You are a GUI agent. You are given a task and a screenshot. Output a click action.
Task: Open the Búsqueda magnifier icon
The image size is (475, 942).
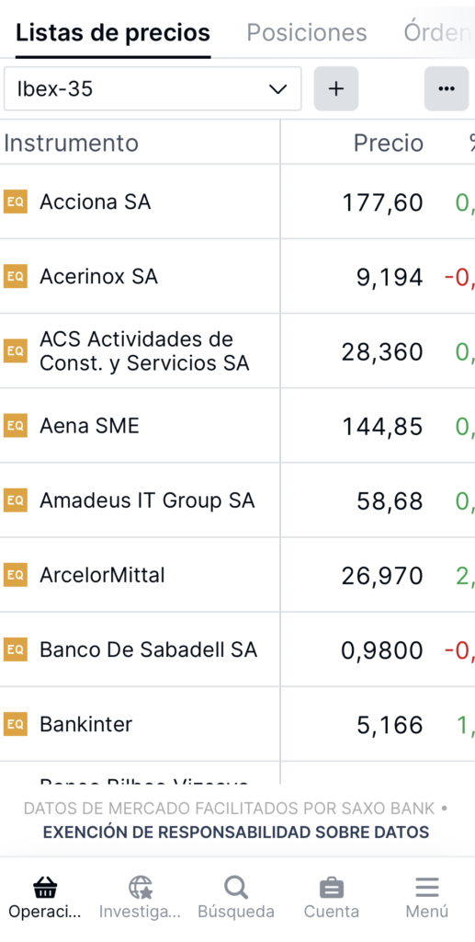pos(236,887)
